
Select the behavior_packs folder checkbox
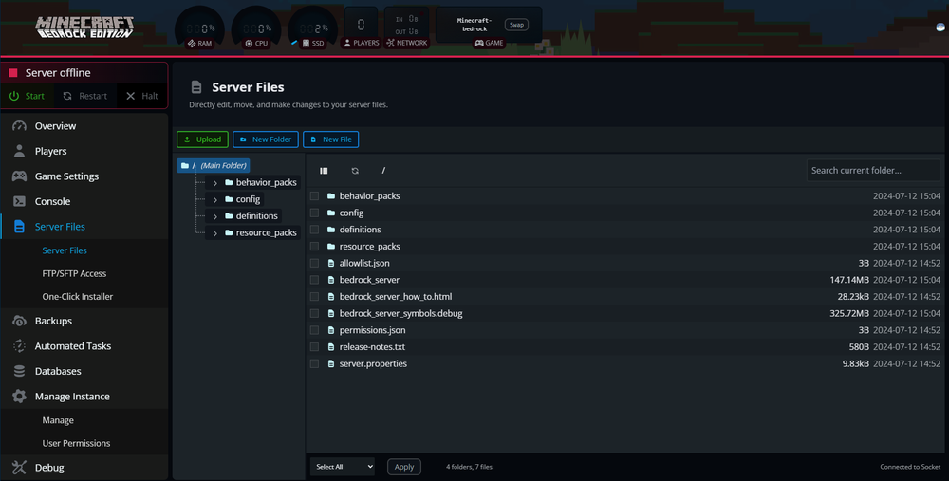click(314, 196)
